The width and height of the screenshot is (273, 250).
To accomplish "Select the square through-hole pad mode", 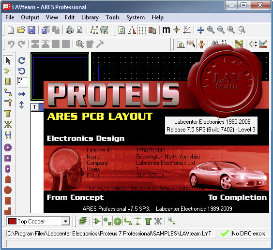I will click(8, 158).
